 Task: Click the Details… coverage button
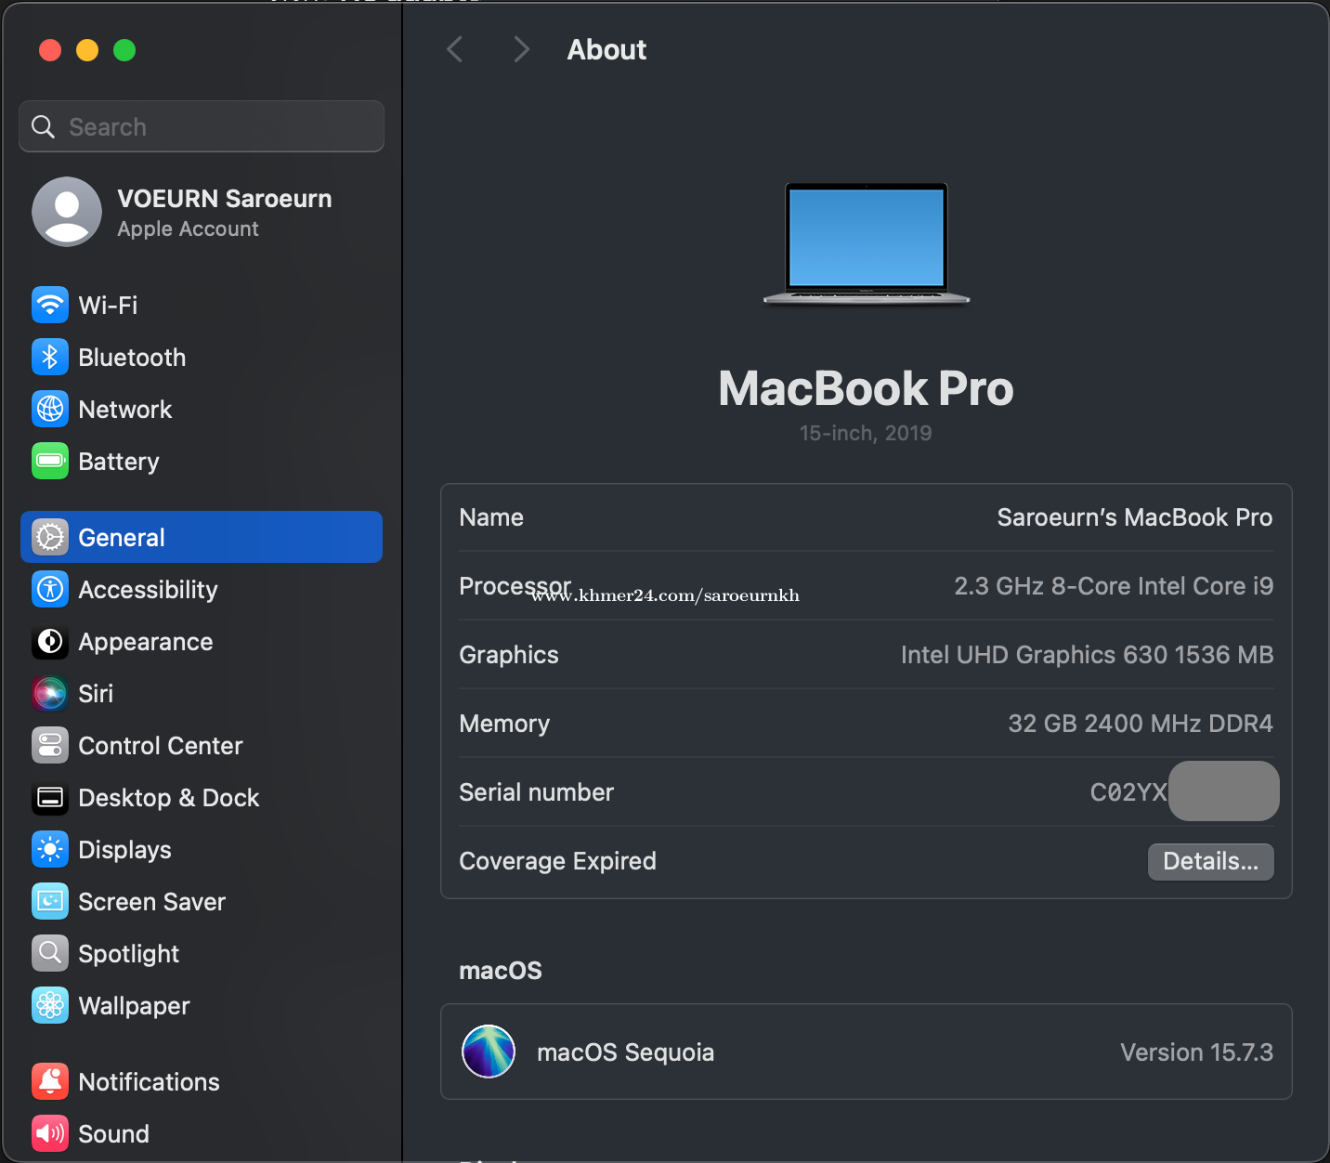[x=1210, y=861]
